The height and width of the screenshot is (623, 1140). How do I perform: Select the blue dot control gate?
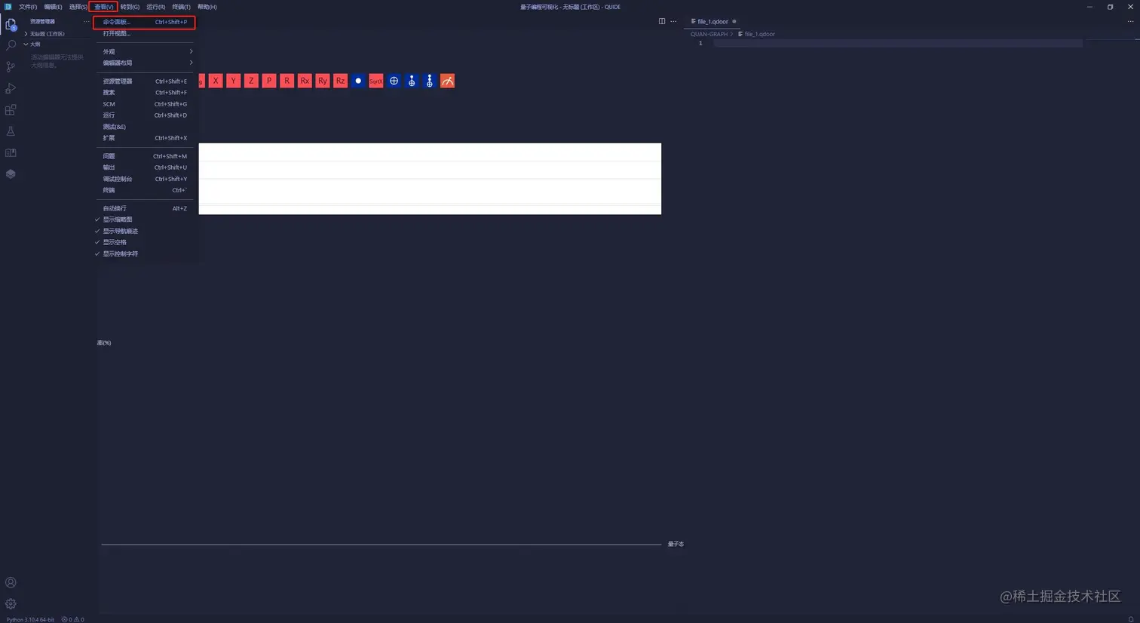coord(358,81)
